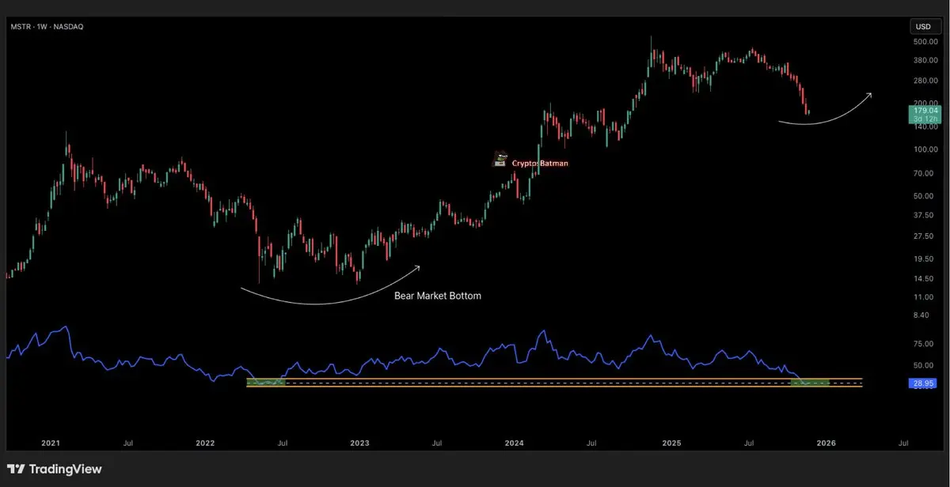
Task: Select the 179.04 current price tag
Action: click(x=925, y=115)
